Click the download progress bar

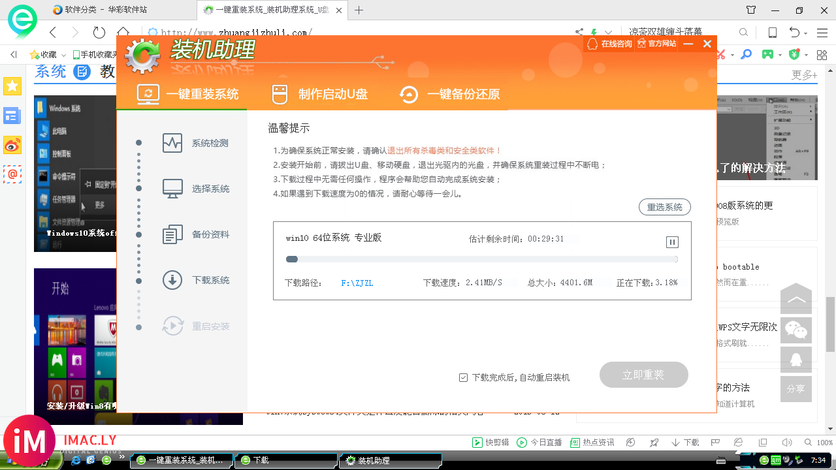click(482, 259)
